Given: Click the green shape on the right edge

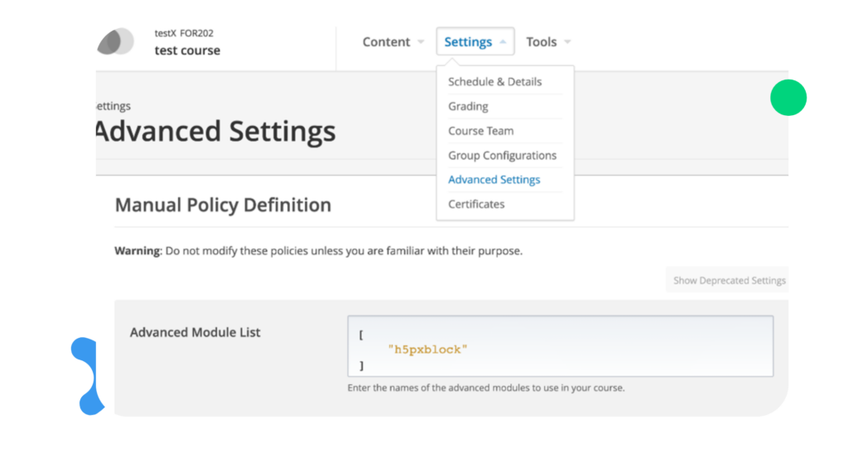Looking at the screenshot, I should [810, 108].
